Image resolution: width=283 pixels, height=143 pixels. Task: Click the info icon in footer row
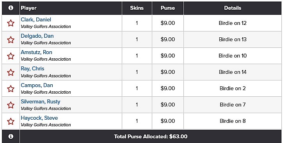11,136
